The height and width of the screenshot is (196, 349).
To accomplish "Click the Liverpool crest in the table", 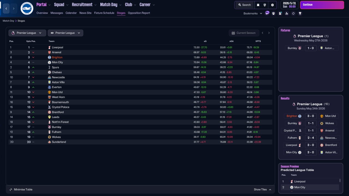I will coord(49,47).
